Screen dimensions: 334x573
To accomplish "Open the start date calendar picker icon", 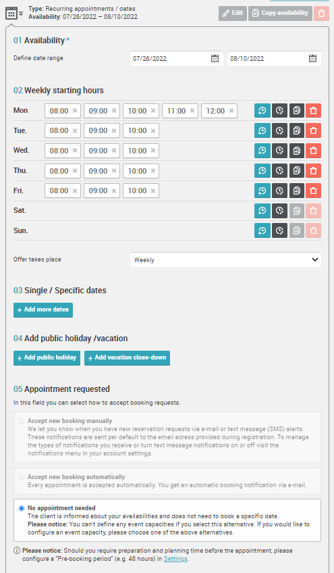I will pyautogui.click(x=215, y=59).
